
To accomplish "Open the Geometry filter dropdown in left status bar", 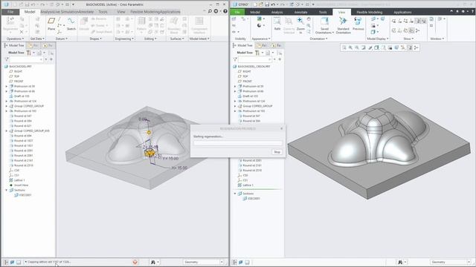I will coord(222,262).
